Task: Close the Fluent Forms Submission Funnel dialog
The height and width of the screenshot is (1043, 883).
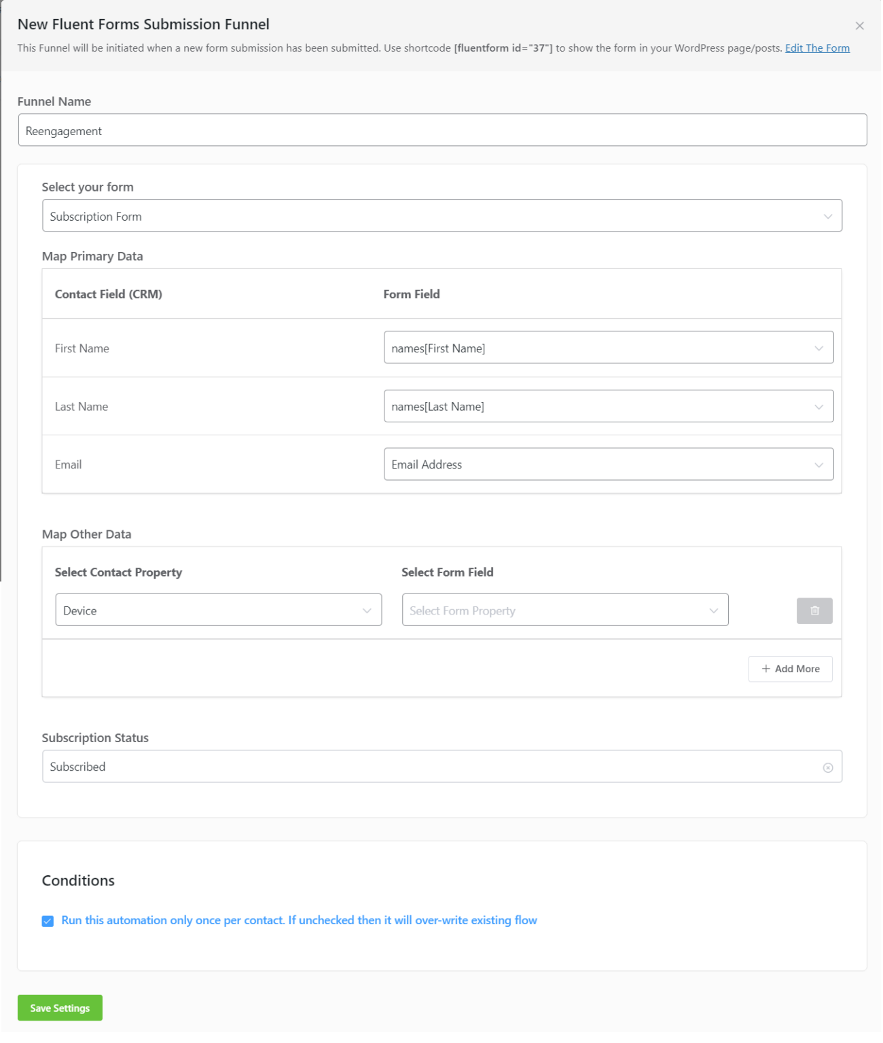Action: [x=859, y=26]
